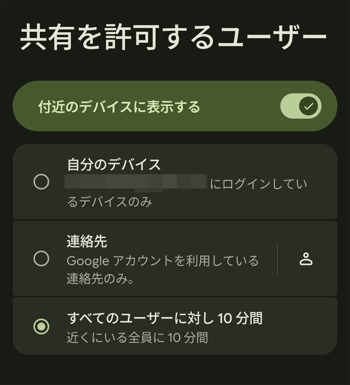350x385 pixels.
Task: Click the checkmark icon inside the switch
Action: click(x=309, y=106)
